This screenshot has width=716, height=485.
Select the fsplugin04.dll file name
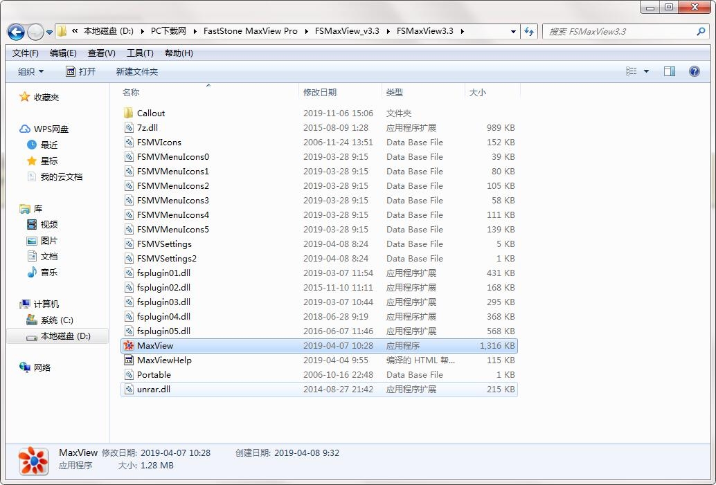[x=163, y=317]
